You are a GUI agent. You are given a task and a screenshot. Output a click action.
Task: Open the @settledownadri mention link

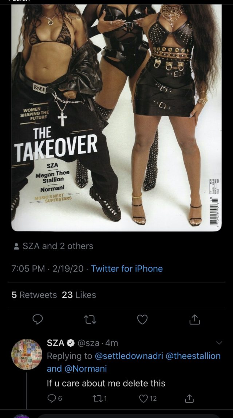click(129, 356)
